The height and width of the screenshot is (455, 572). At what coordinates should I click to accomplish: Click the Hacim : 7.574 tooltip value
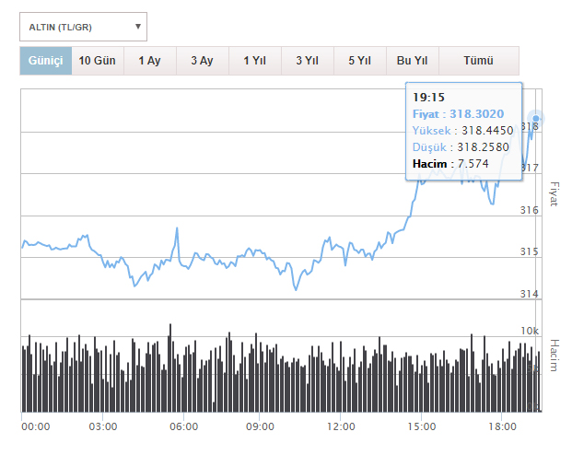point(450,163)
